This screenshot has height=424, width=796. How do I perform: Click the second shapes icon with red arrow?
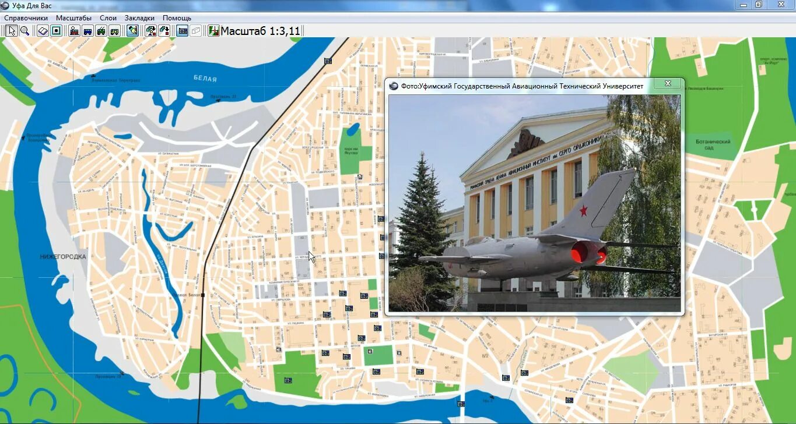(x=164, y=31)
